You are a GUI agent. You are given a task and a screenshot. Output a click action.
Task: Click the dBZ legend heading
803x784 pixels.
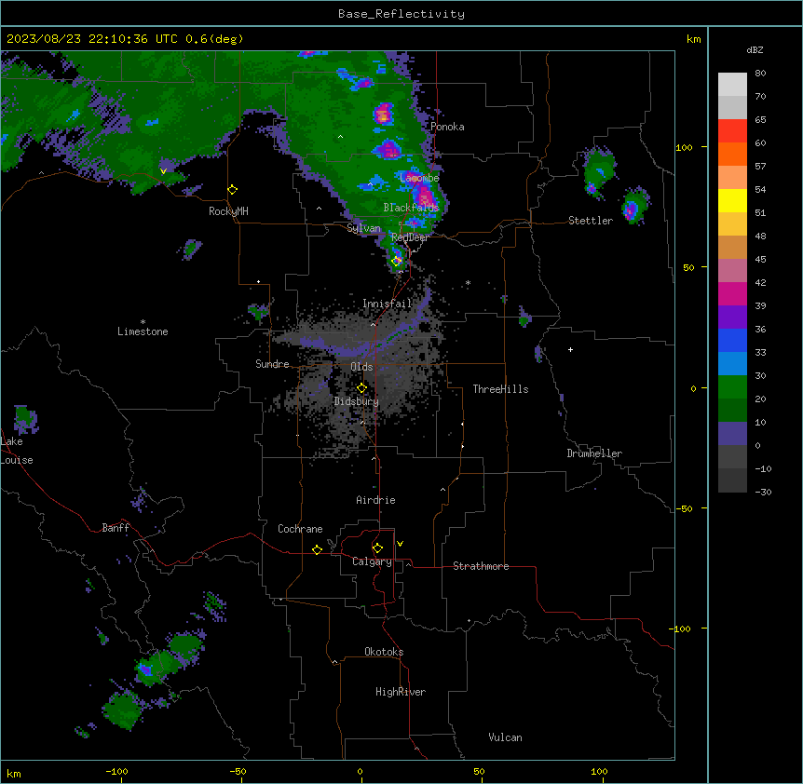pos(755,49)
